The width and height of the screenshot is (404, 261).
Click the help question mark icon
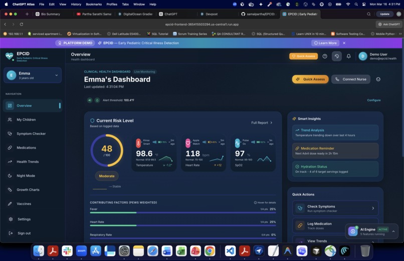point(325,56)
